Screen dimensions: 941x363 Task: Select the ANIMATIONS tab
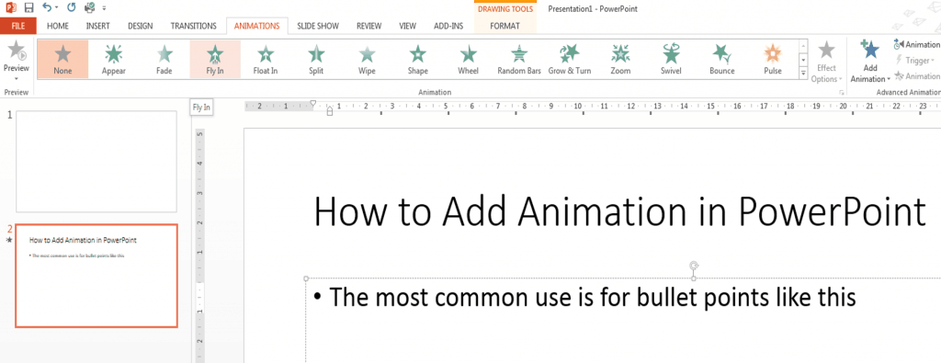pos(257,26)
